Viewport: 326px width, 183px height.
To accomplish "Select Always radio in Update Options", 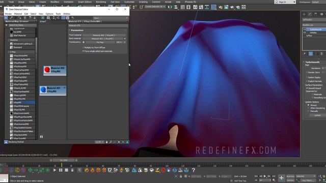I will tap(308, 105).
